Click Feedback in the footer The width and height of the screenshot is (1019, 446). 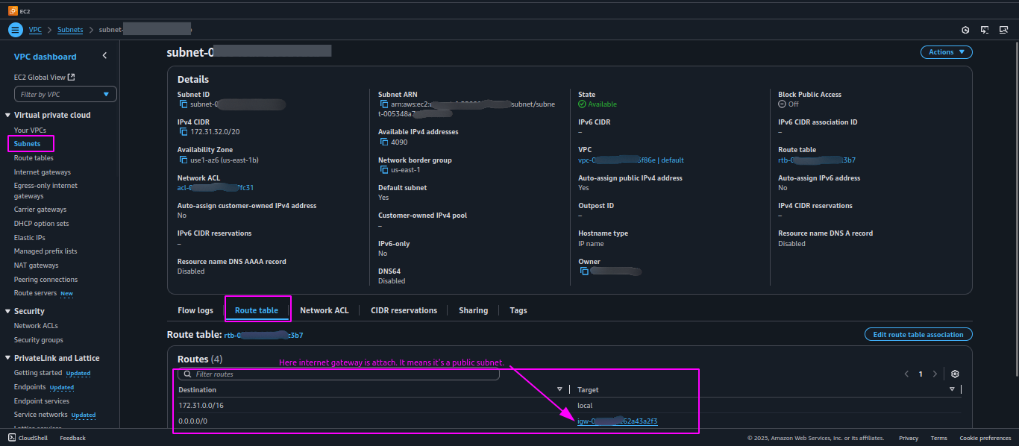(x=72, y=438)
